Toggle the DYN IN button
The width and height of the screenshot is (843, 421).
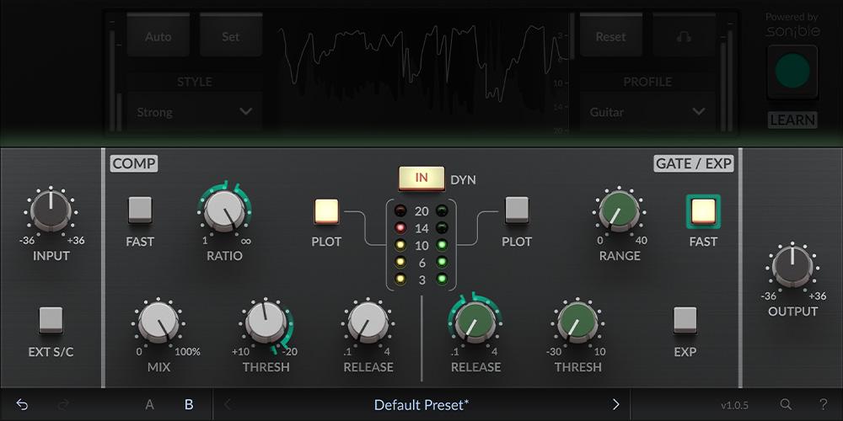tap(421, 179)
